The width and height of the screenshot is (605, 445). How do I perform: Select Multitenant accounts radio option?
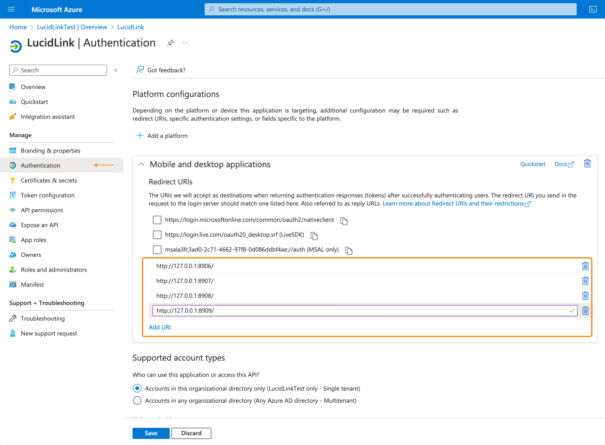coord(137,400)
